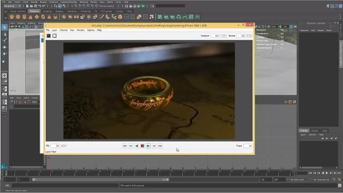Screen dimensions: 343x193
Task: Click the play backward button in fcheck
Action: pos(136,146)
